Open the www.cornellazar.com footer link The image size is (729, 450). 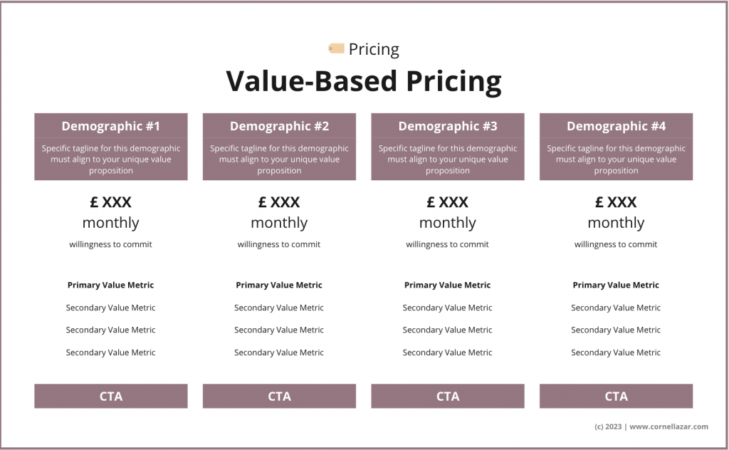668,427
